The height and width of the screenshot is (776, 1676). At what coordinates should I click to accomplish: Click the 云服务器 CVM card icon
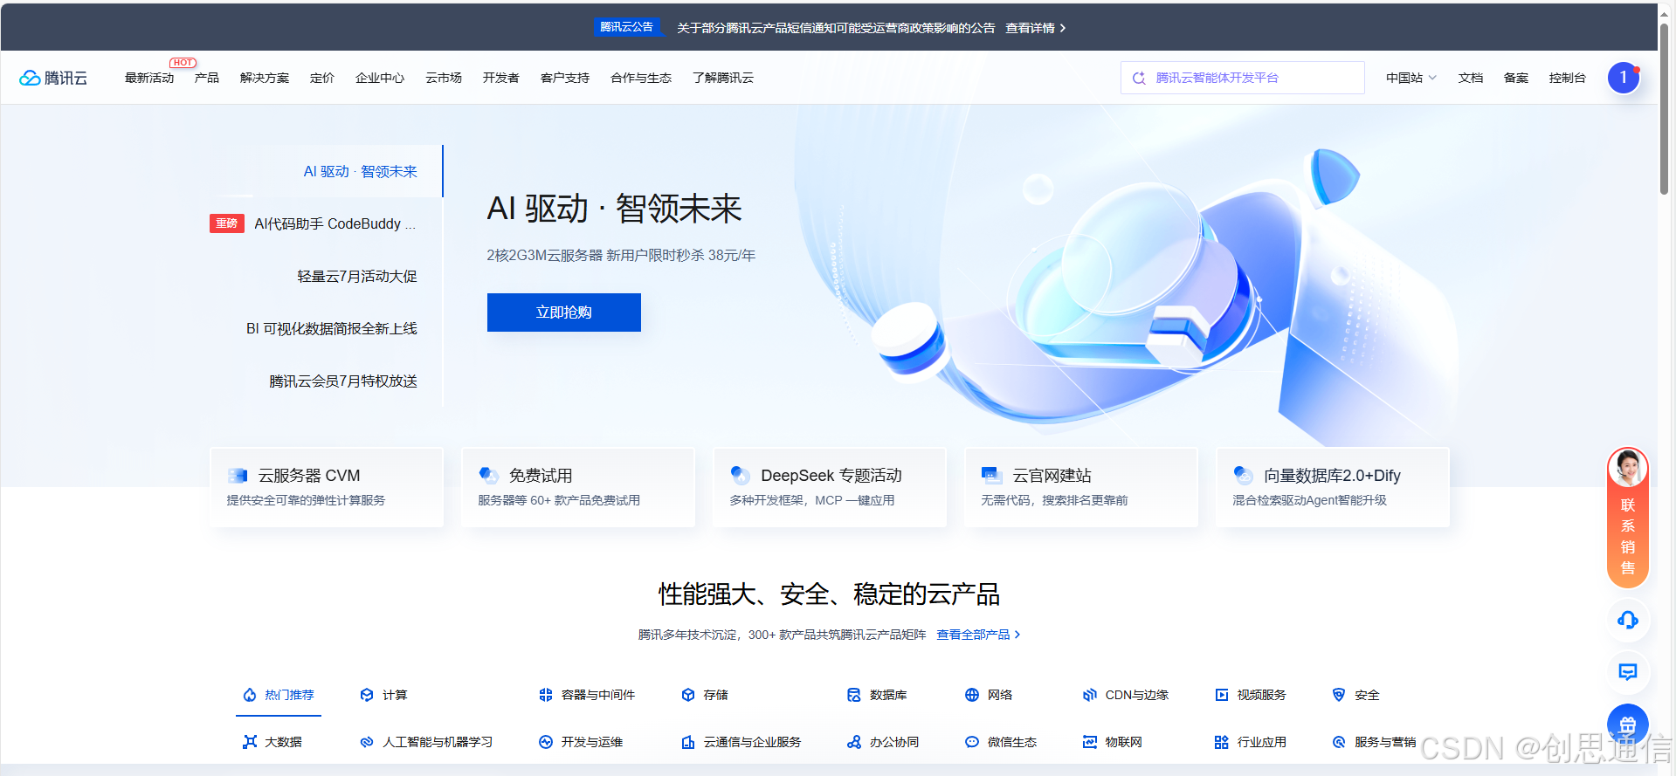(x=238, y=476)
